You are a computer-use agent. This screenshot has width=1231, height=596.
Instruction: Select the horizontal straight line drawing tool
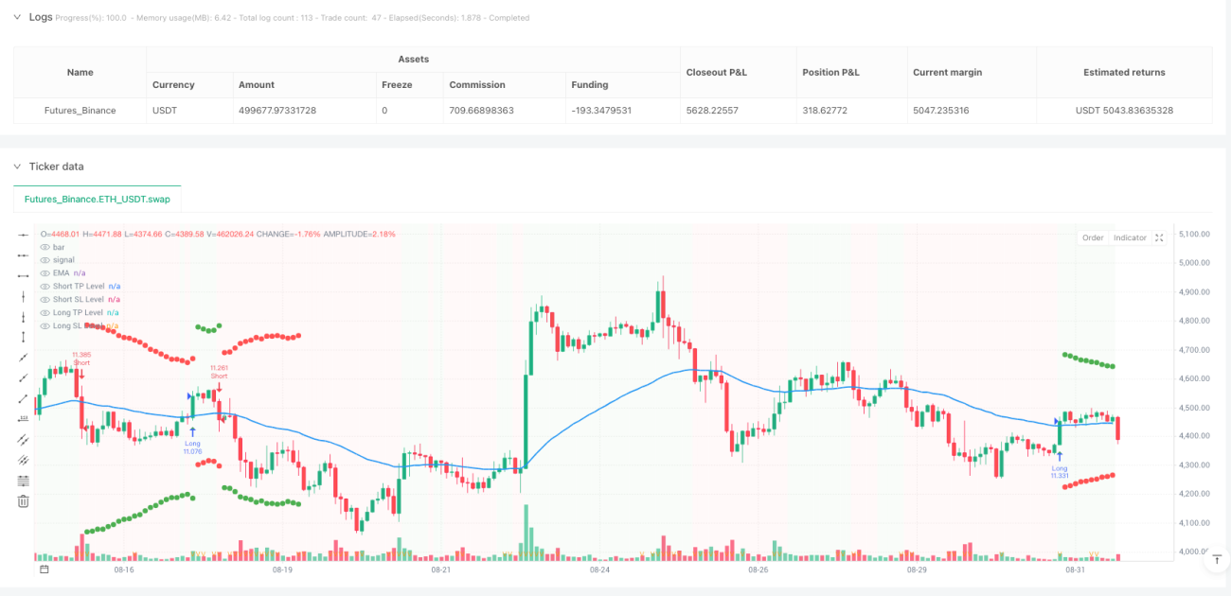[24, 235]
